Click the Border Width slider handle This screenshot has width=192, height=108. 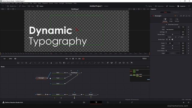(172, 34)
